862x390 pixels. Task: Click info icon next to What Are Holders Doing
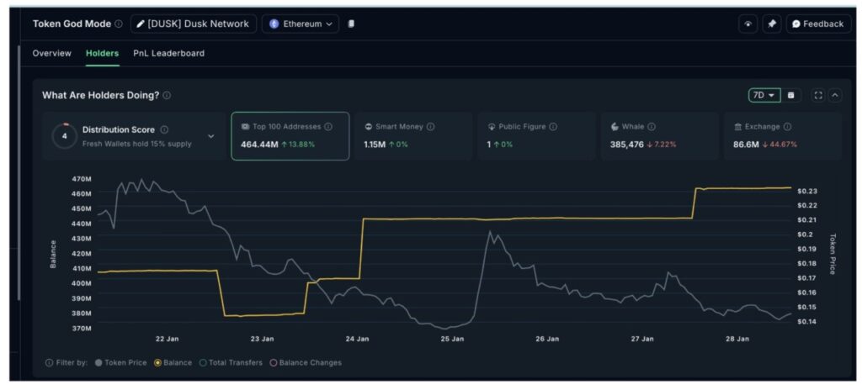[x=167, y=96]
